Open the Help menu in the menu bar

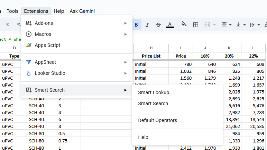click(x=59, y=11)
